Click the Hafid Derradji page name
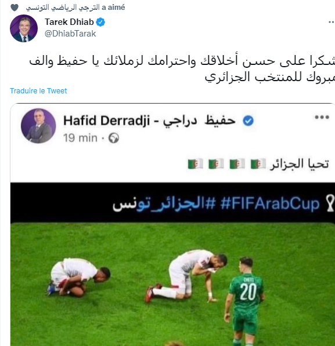Viewport: 335px width, 346px height. (x=149, y=121)
